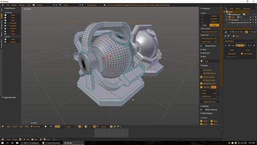Switch median transform to Global

coord(204,25)
